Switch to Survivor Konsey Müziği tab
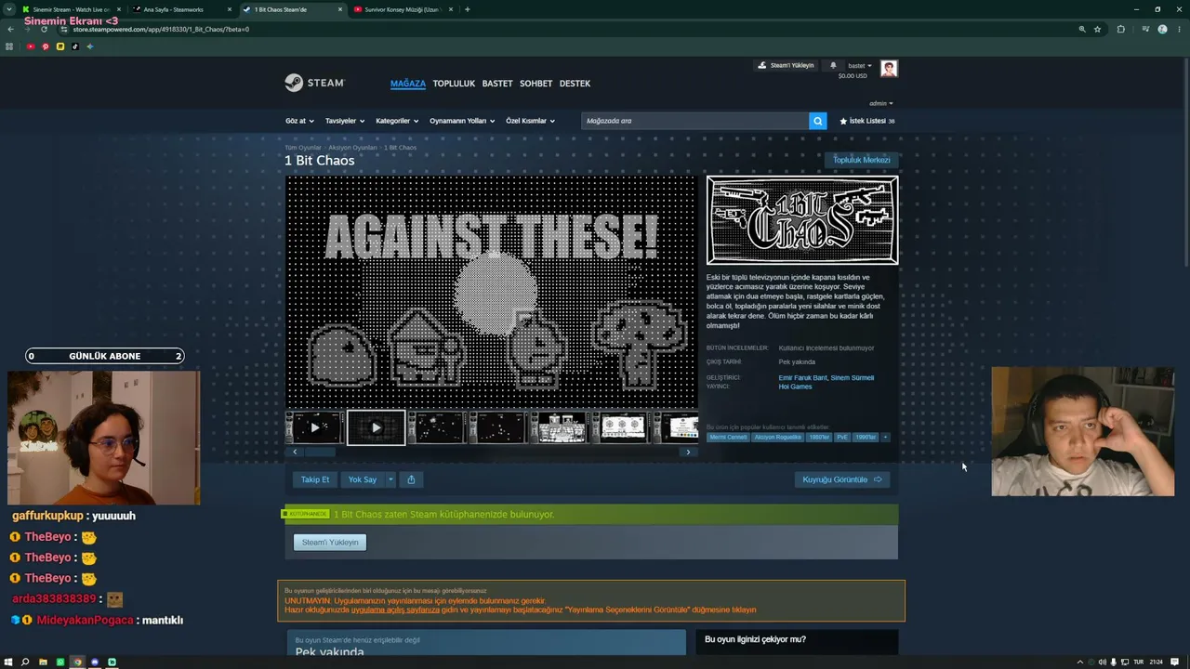 (x=402, y=9)
